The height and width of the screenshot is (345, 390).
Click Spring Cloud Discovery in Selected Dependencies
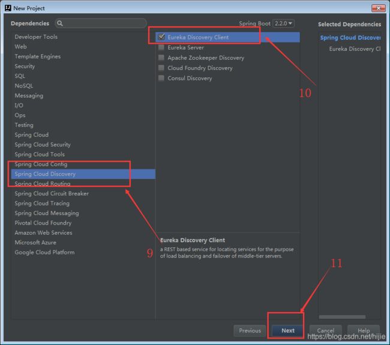[x=350, y=38]
